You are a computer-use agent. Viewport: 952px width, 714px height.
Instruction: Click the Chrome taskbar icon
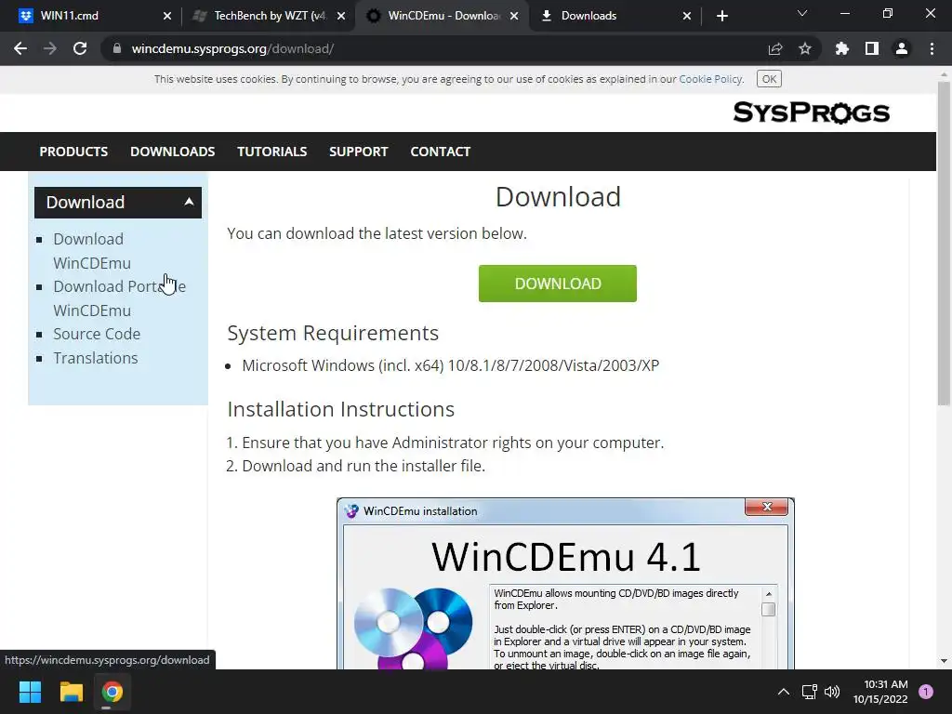[x=112, y=692]
